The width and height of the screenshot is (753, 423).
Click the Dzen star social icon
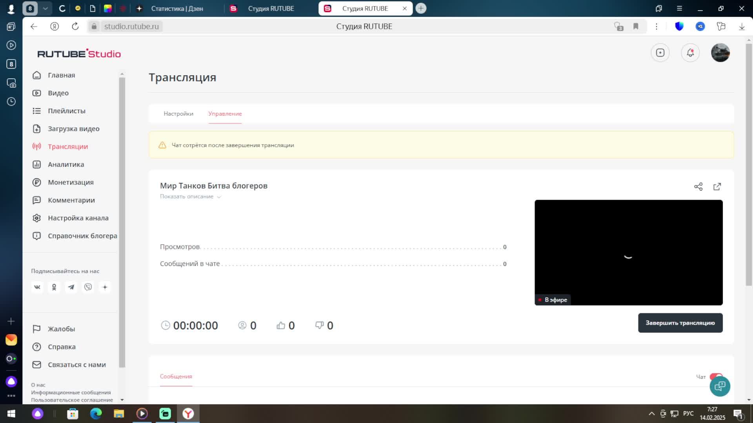pos(105,287)
